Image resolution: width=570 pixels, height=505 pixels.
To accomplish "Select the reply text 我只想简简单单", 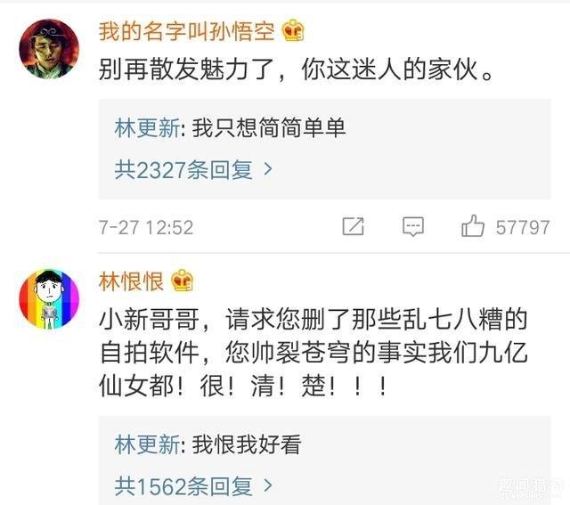I will (x=269, y=128).
